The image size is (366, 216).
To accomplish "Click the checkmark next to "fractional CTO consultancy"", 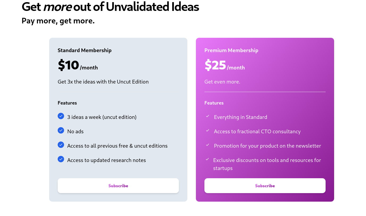I will [x=208, y=130].
